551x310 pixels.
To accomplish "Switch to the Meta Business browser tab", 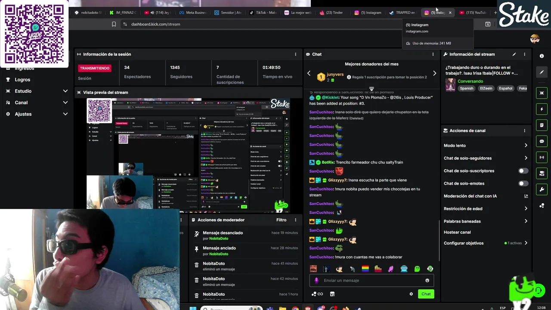I will coord(192,12).
